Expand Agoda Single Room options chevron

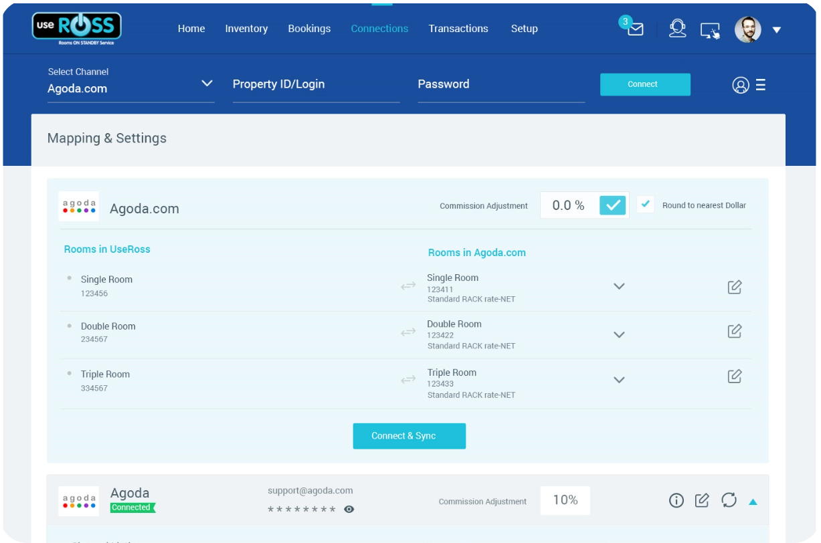coord(619,286)
